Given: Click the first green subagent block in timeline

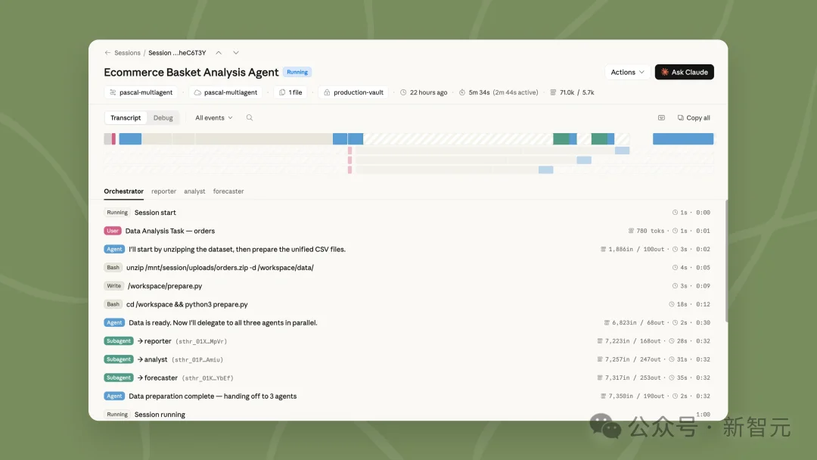Looking at the screenshot, I should click(561, 138).
